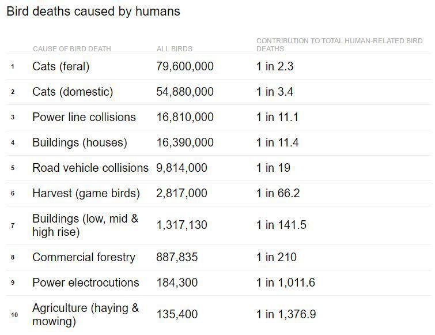Screen dimensions: 435x335
Task: Select the "Harvest (game birds)" entry
Action: (x=86, y=193)
